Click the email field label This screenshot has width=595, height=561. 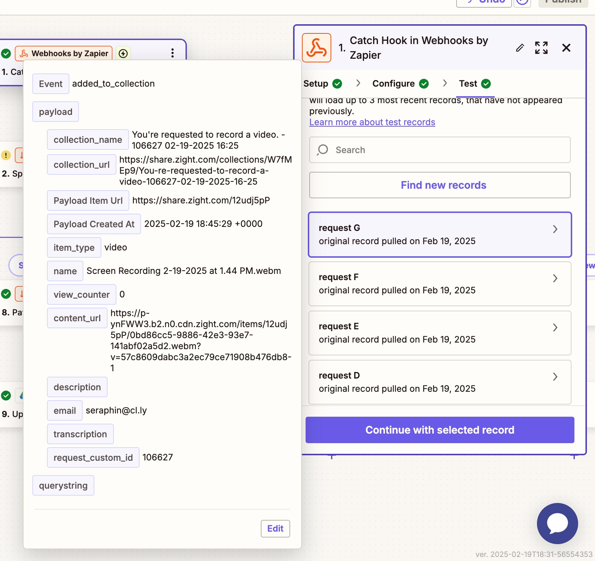[65, 410]
